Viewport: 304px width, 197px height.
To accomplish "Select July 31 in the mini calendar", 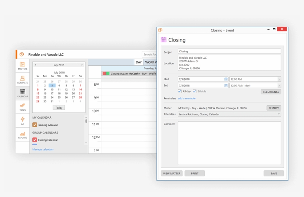I will (x=52, y=101).
